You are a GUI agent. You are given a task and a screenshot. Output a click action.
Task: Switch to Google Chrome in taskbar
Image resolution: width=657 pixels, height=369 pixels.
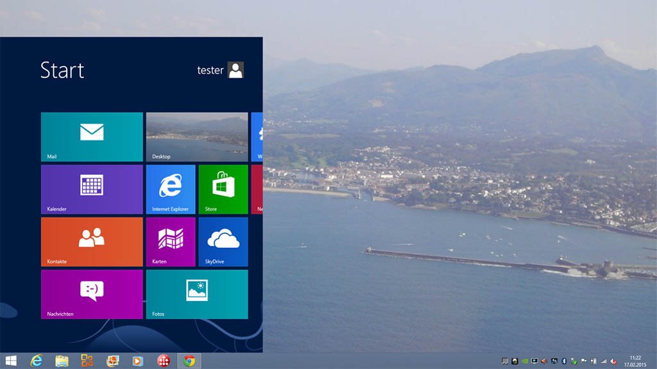pyautogui.click(x=189, y=361)
